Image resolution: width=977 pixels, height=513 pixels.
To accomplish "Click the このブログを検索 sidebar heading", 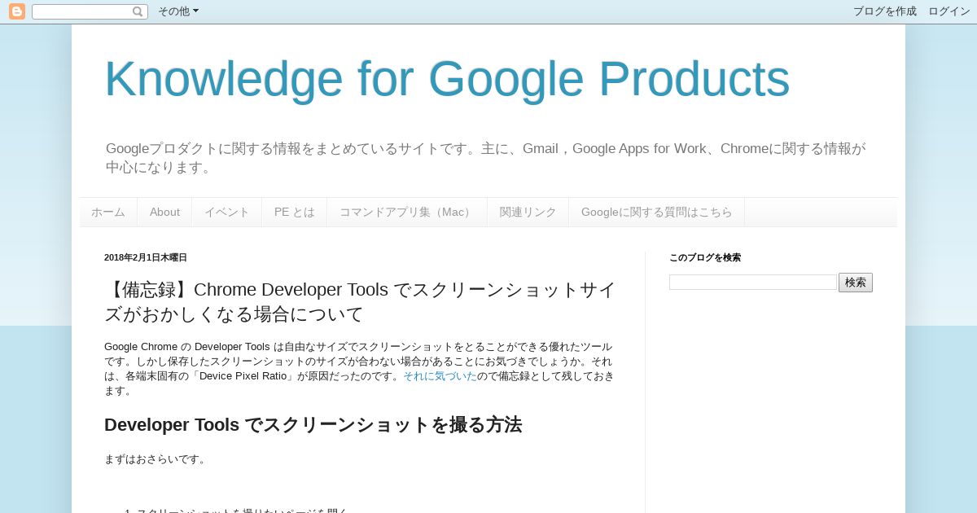I will [705, 257].
